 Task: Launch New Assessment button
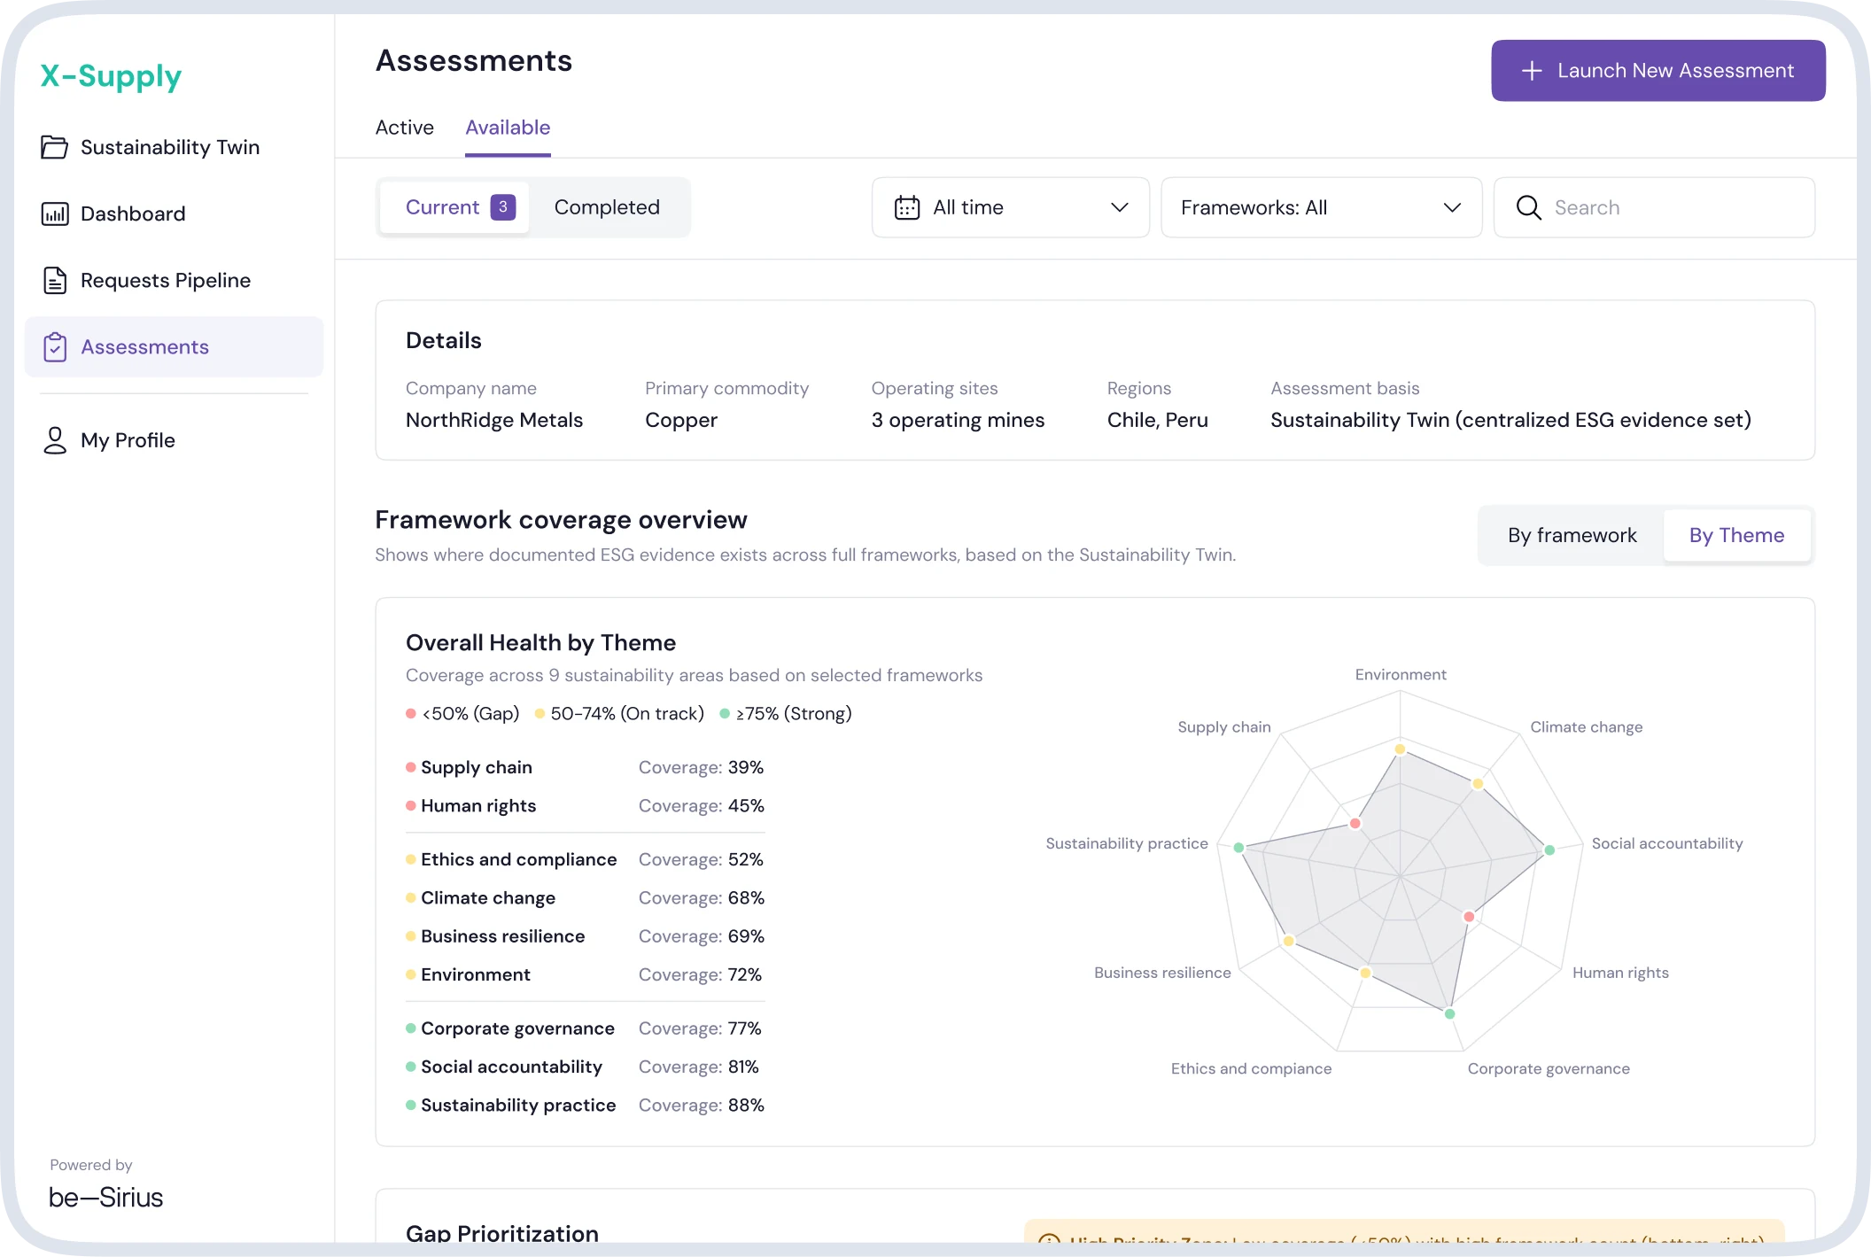coord(1658,71)
